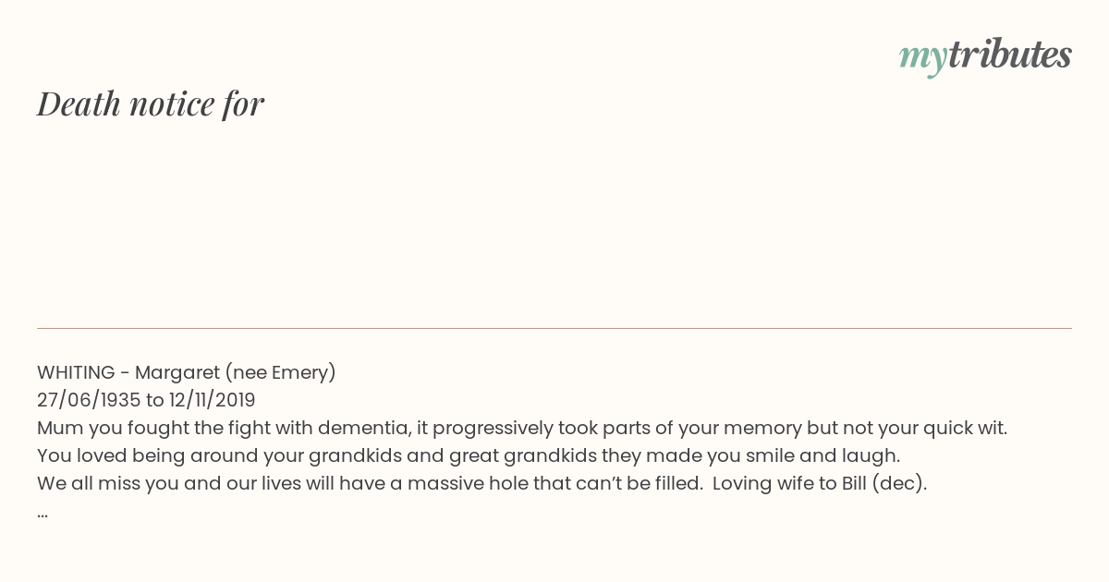Click the "(nee Emery)" text

click(280, 372)
